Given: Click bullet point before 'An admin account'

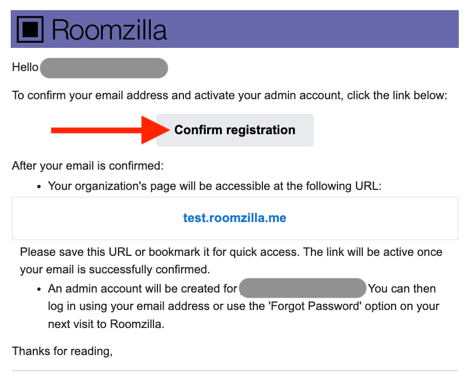Looking at the screenshot, I should pos(39,289).
